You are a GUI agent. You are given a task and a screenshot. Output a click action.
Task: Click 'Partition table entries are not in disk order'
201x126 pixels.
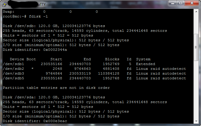[56, 88]
